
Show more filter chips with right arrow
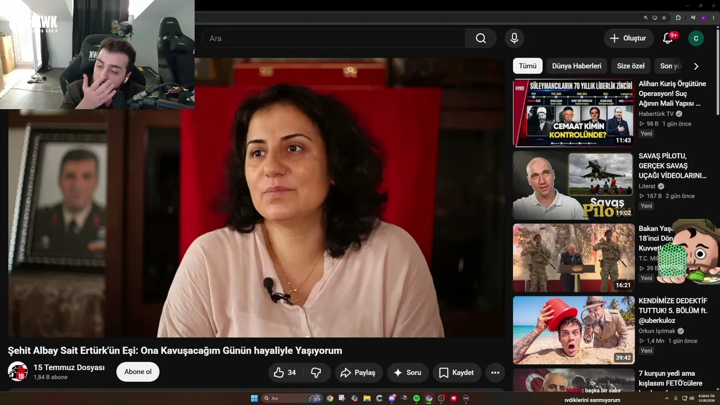click(696, 66)
